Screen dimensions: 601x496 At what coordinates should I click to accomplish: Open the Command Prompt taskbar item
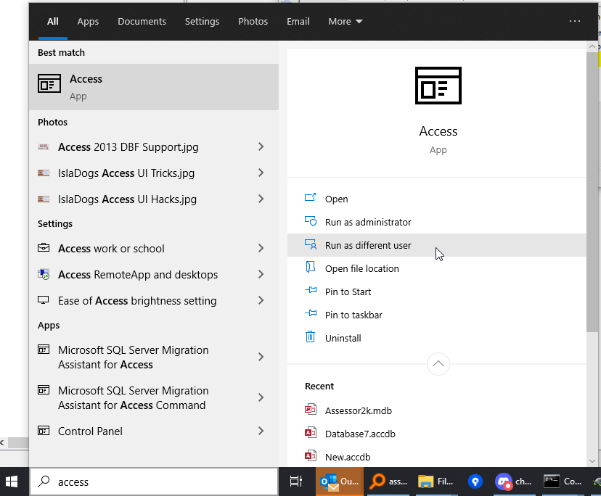[x=563, y=481]
